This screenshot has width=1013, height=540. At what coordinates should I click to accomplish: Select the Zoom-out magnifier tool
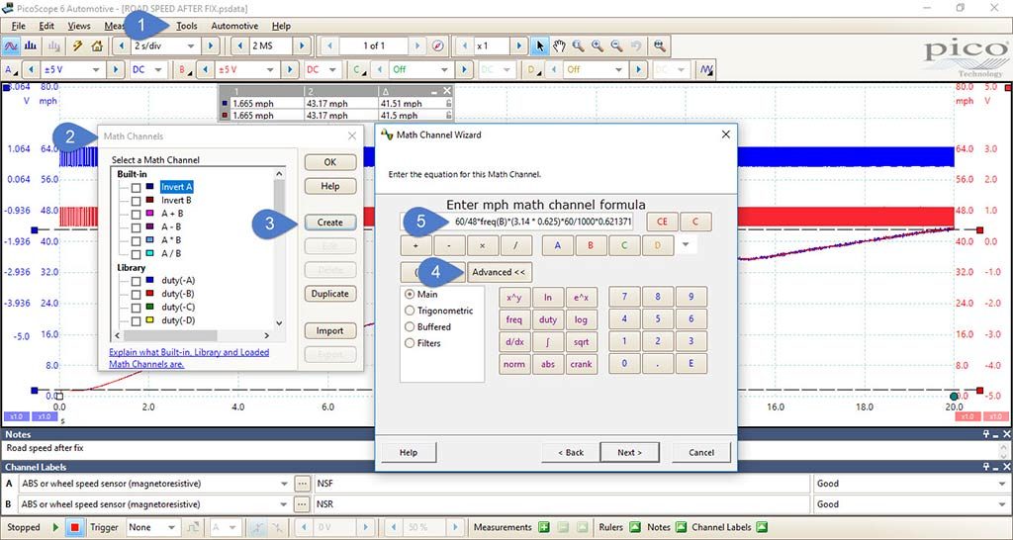coord(617,45)
